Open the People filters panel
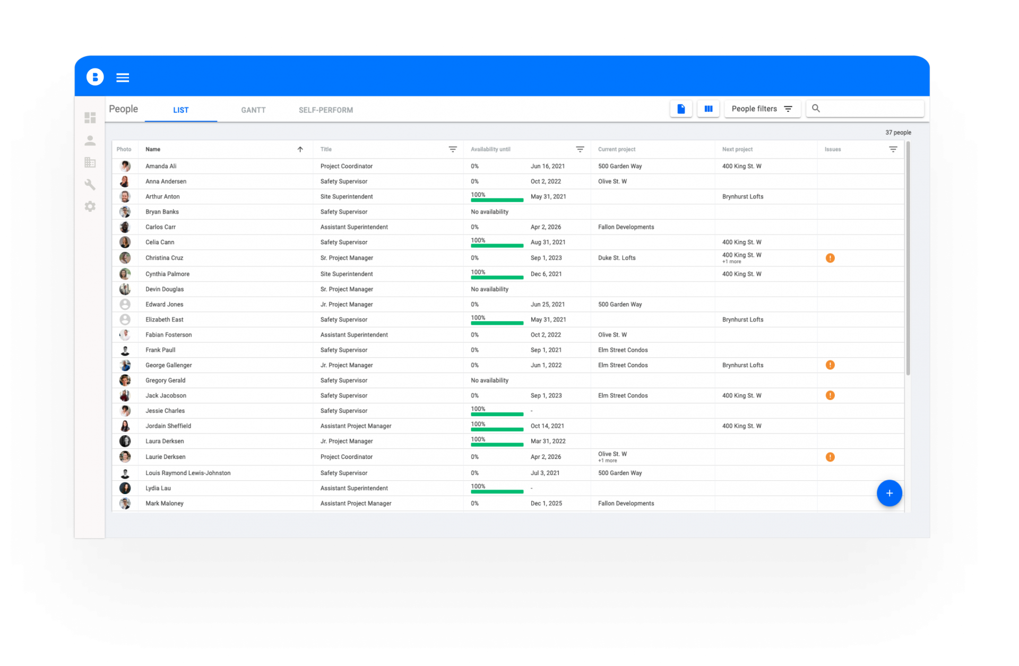This screenshot has width=1019, height=666. (x=762, y=108)
